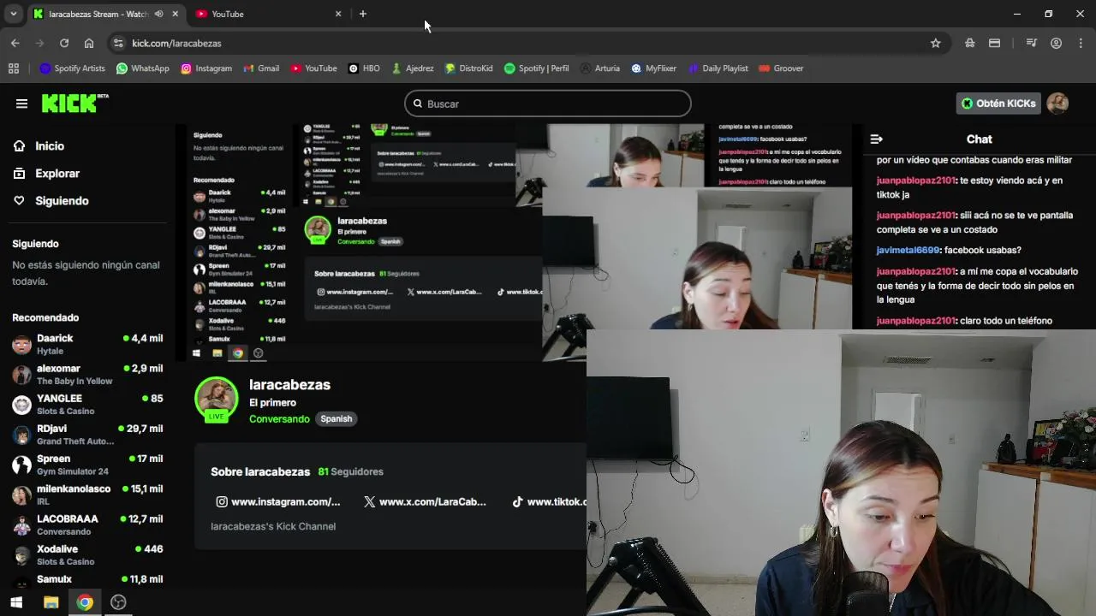
Task: Open the tab search dropdown
Action: coord(13,14)
